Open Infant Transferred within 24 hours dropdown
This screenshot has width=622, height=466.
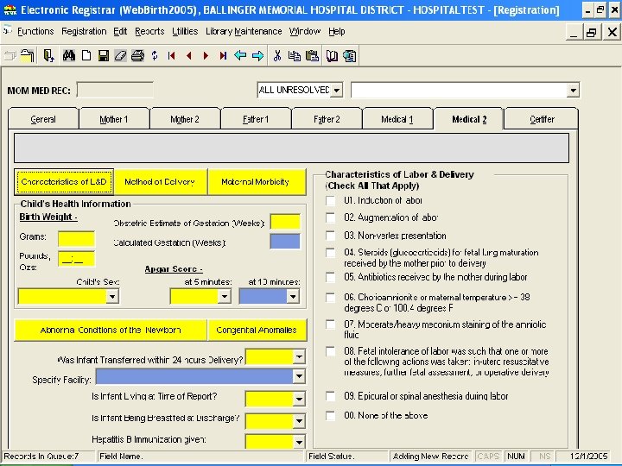299,357
